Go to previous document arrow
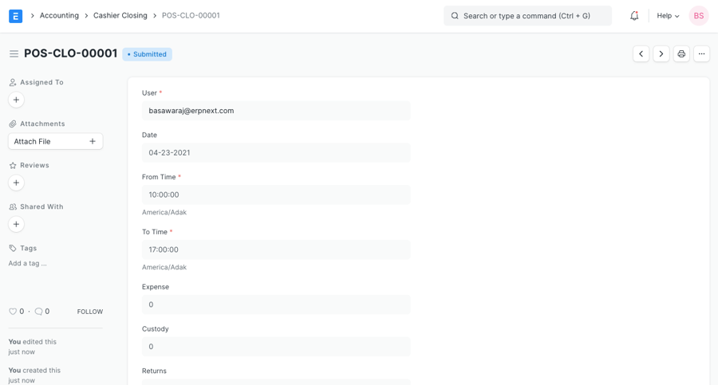This screenshot has width=718, height=385. 641,54
